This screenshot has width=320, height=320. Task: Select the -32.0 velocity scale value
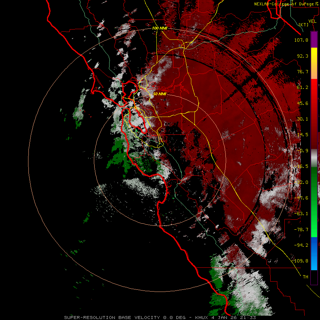301,182
